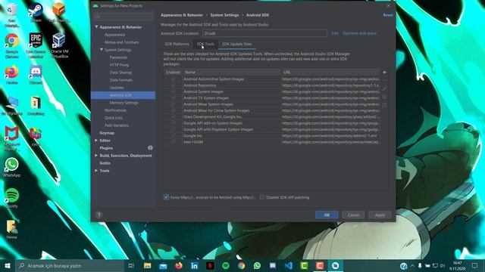Open Spotify desktop shortcut
Screen dimensions: 485x272
pyautogui.click(x=12, y=198)
